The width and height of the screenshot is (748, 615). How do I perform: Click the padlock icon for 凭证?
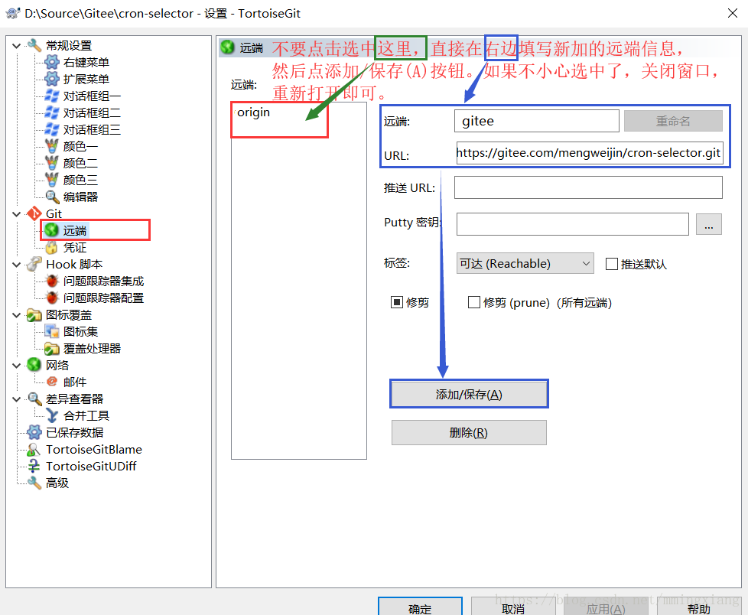(51, 247)
